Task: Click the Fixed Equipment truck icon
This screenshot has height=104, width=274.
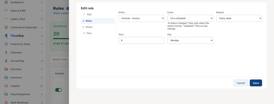Action: pos(6,94)
